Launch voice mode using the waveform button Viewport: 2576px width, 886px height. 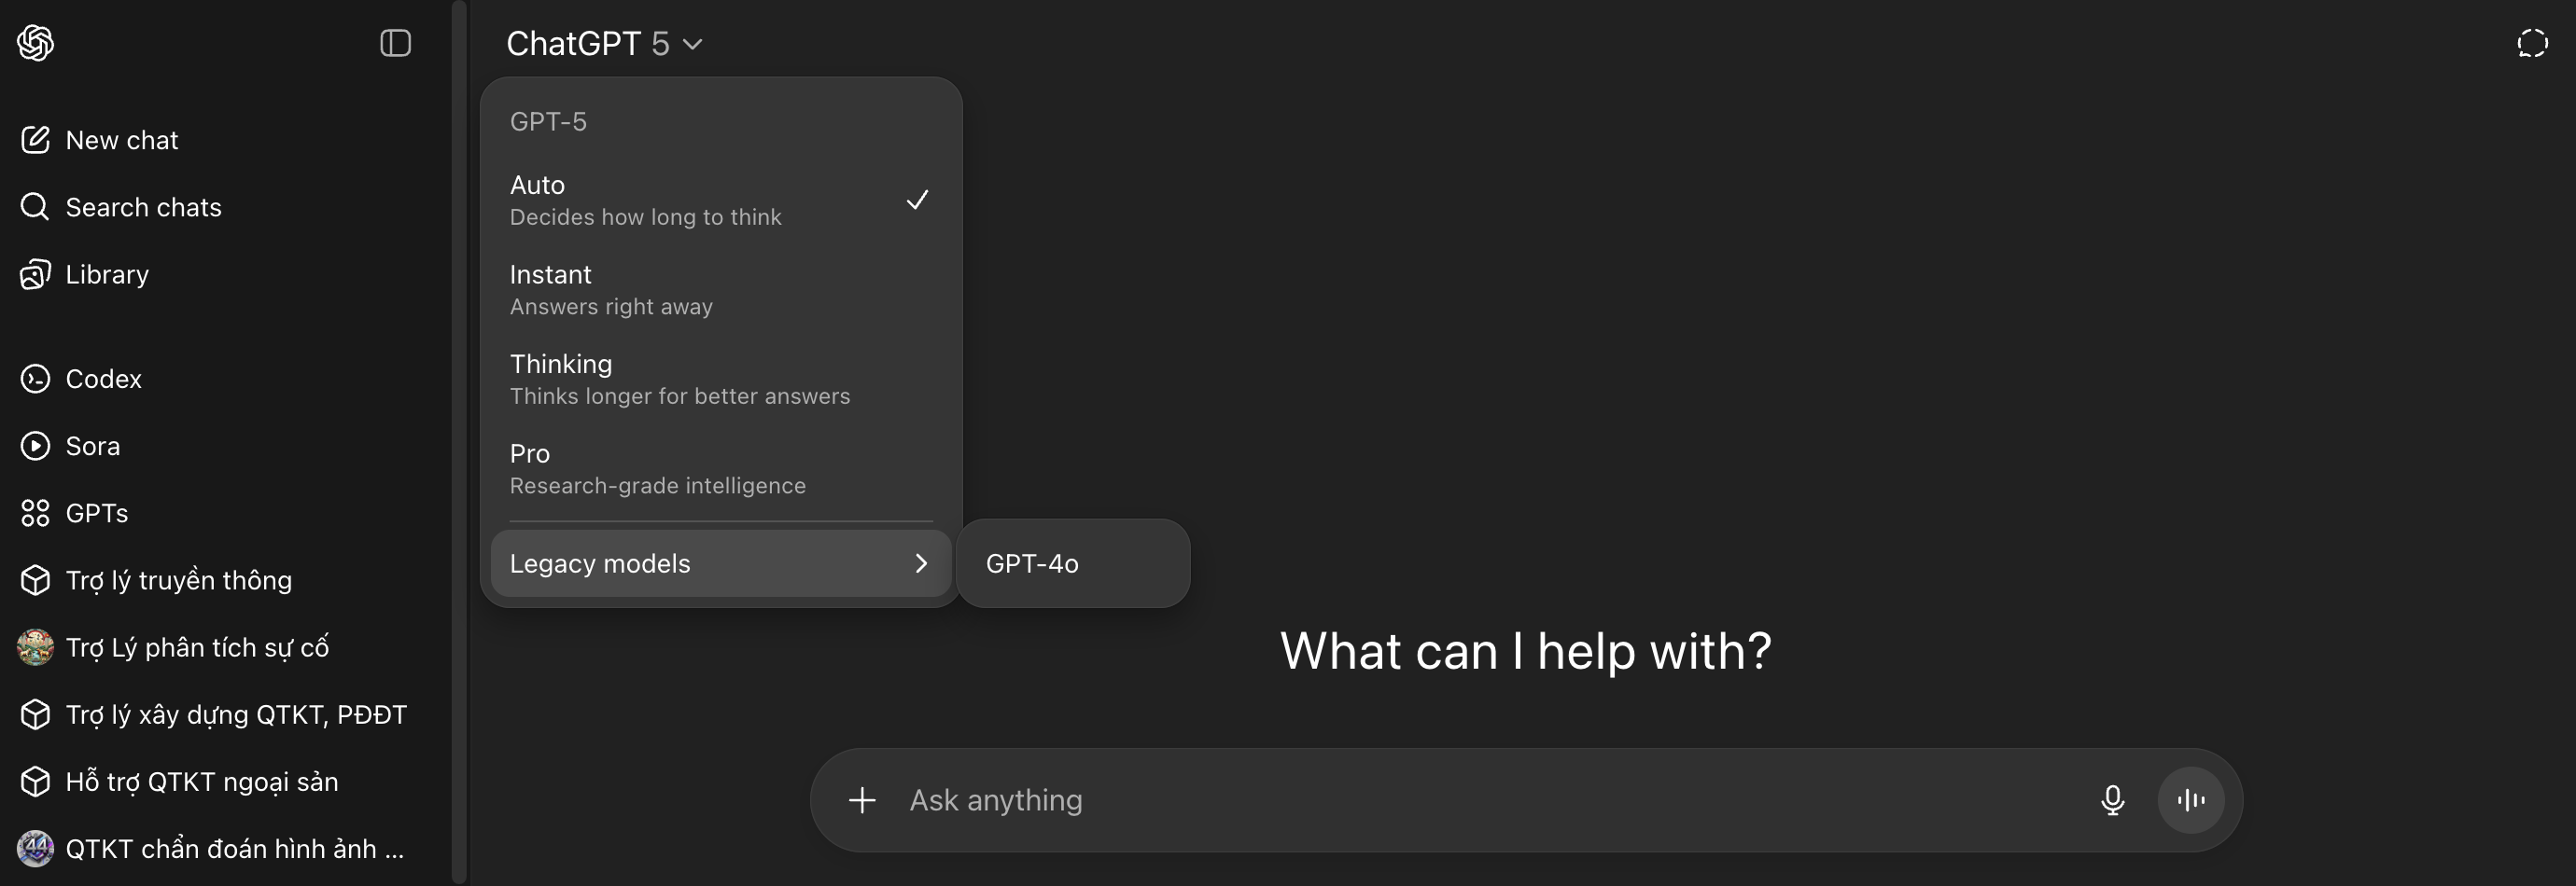[x=2190, y=800]
